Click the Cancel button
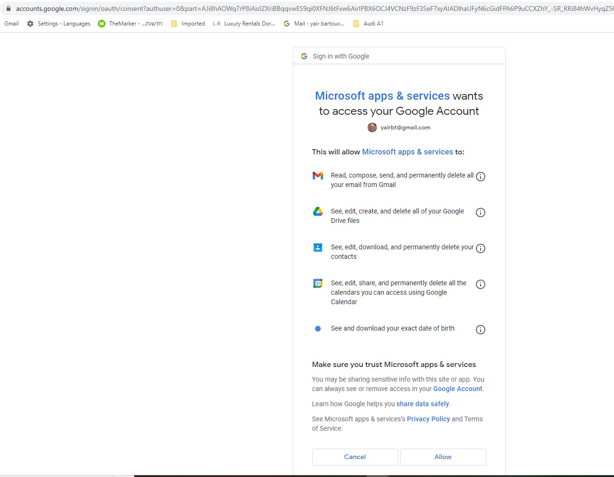The width and height of the screenshot is (614, 477). tap(355, 457)
